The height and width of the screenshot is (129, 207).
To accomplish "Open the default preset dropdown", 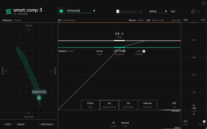I will click(158, 11).
